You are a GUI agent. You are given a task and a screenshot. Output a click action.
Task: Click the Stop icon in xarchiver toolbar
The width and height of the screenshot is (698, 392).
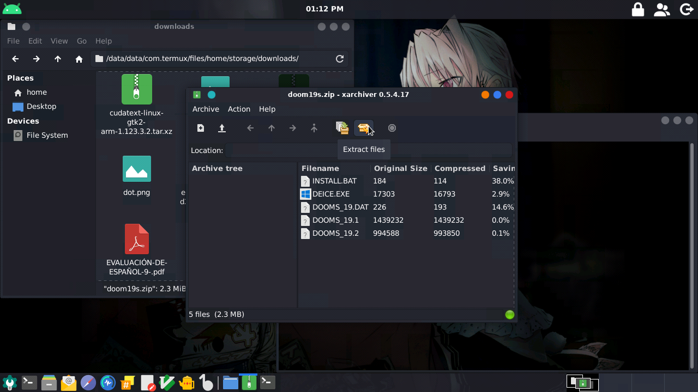[392, 128]
